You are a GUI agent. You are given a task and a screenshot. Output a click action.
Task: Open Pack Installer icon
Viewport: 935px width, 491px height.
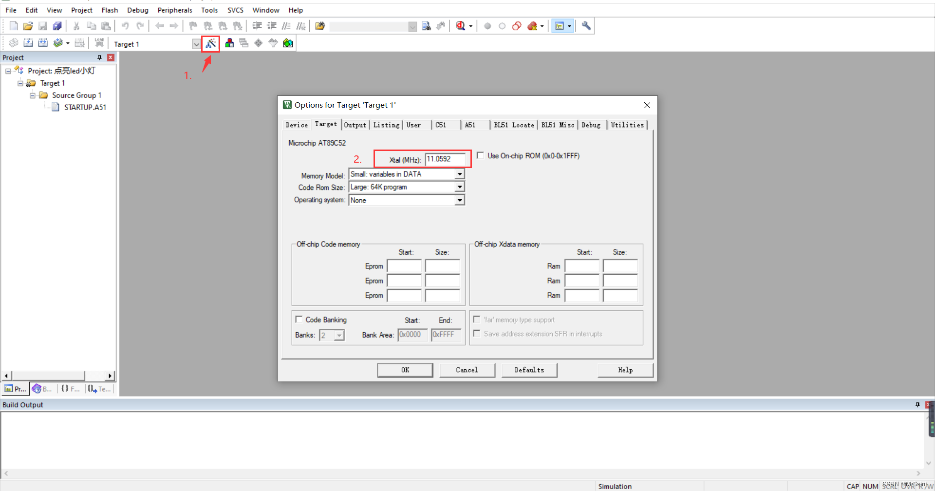click(x=288, y=43)
